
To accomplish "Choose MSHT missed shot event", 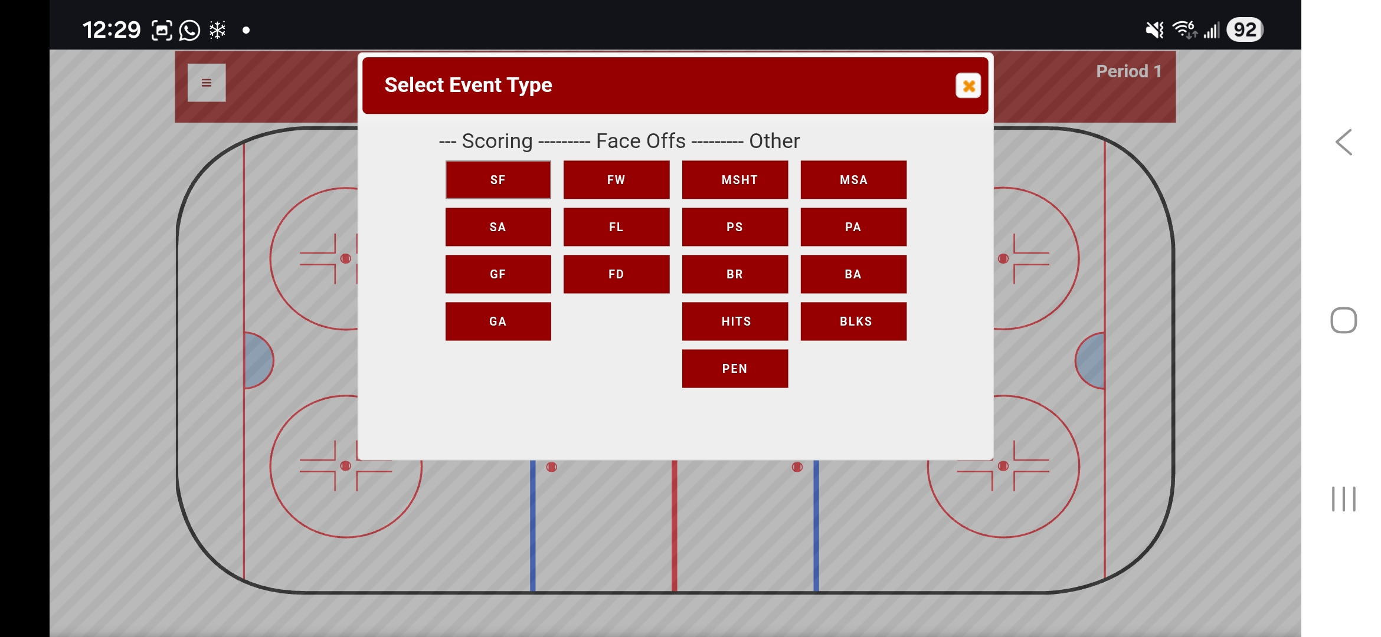I will click(x=735, y=179).
